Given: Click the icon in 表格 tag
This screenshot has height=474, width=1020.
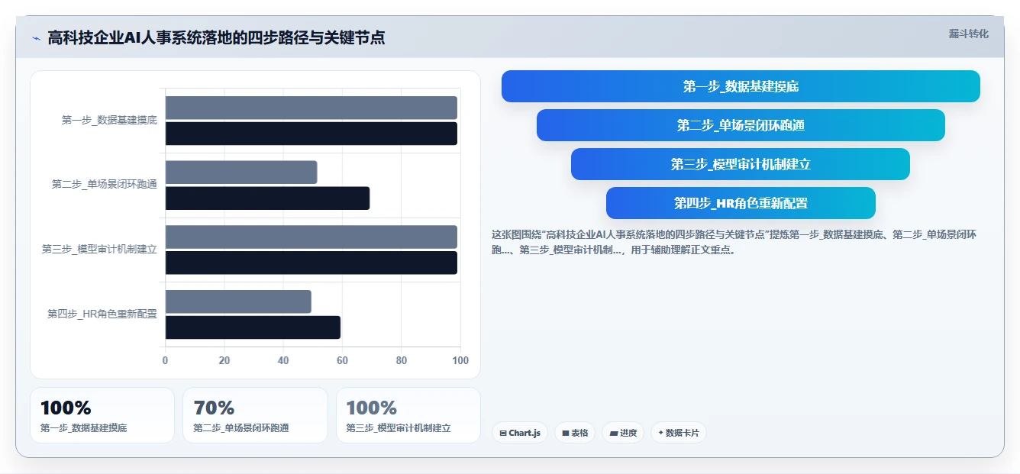Looking at the screenshot, I should pyautogui.click(x=566, y=433).
